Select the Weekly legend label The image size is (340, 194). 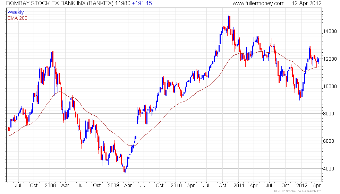coord(16,12)
